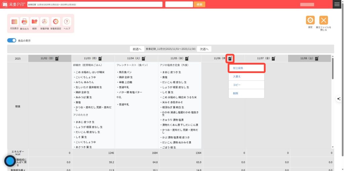Open the help (ヘルプ) icon
Screen dimensions: 344x171
click(67, 22)
